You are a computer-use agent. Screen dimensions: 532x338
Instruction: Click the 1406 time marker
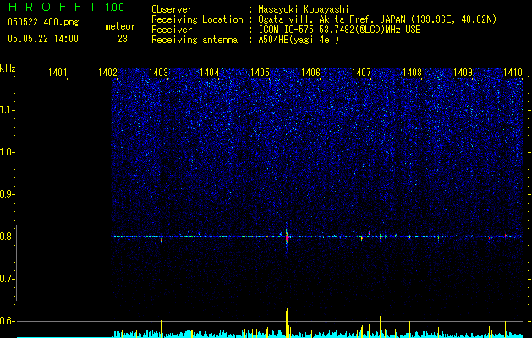(310, 73)
